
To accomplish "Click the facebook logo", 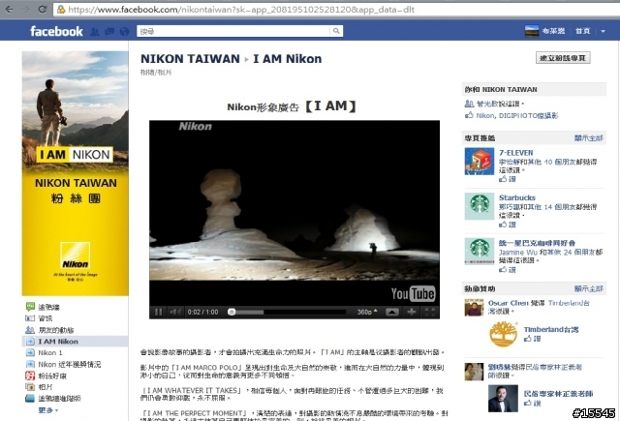I will (56, 31).
